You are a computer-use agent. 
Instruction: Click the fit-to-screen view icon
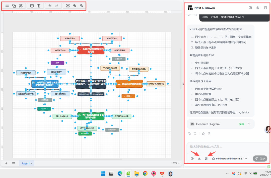tap(68, 6)
